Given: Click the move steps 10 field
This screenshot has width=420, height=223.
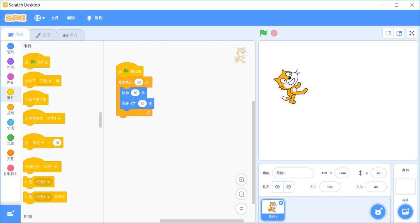Looking at the screenshot, I should (x=135, y=93).
